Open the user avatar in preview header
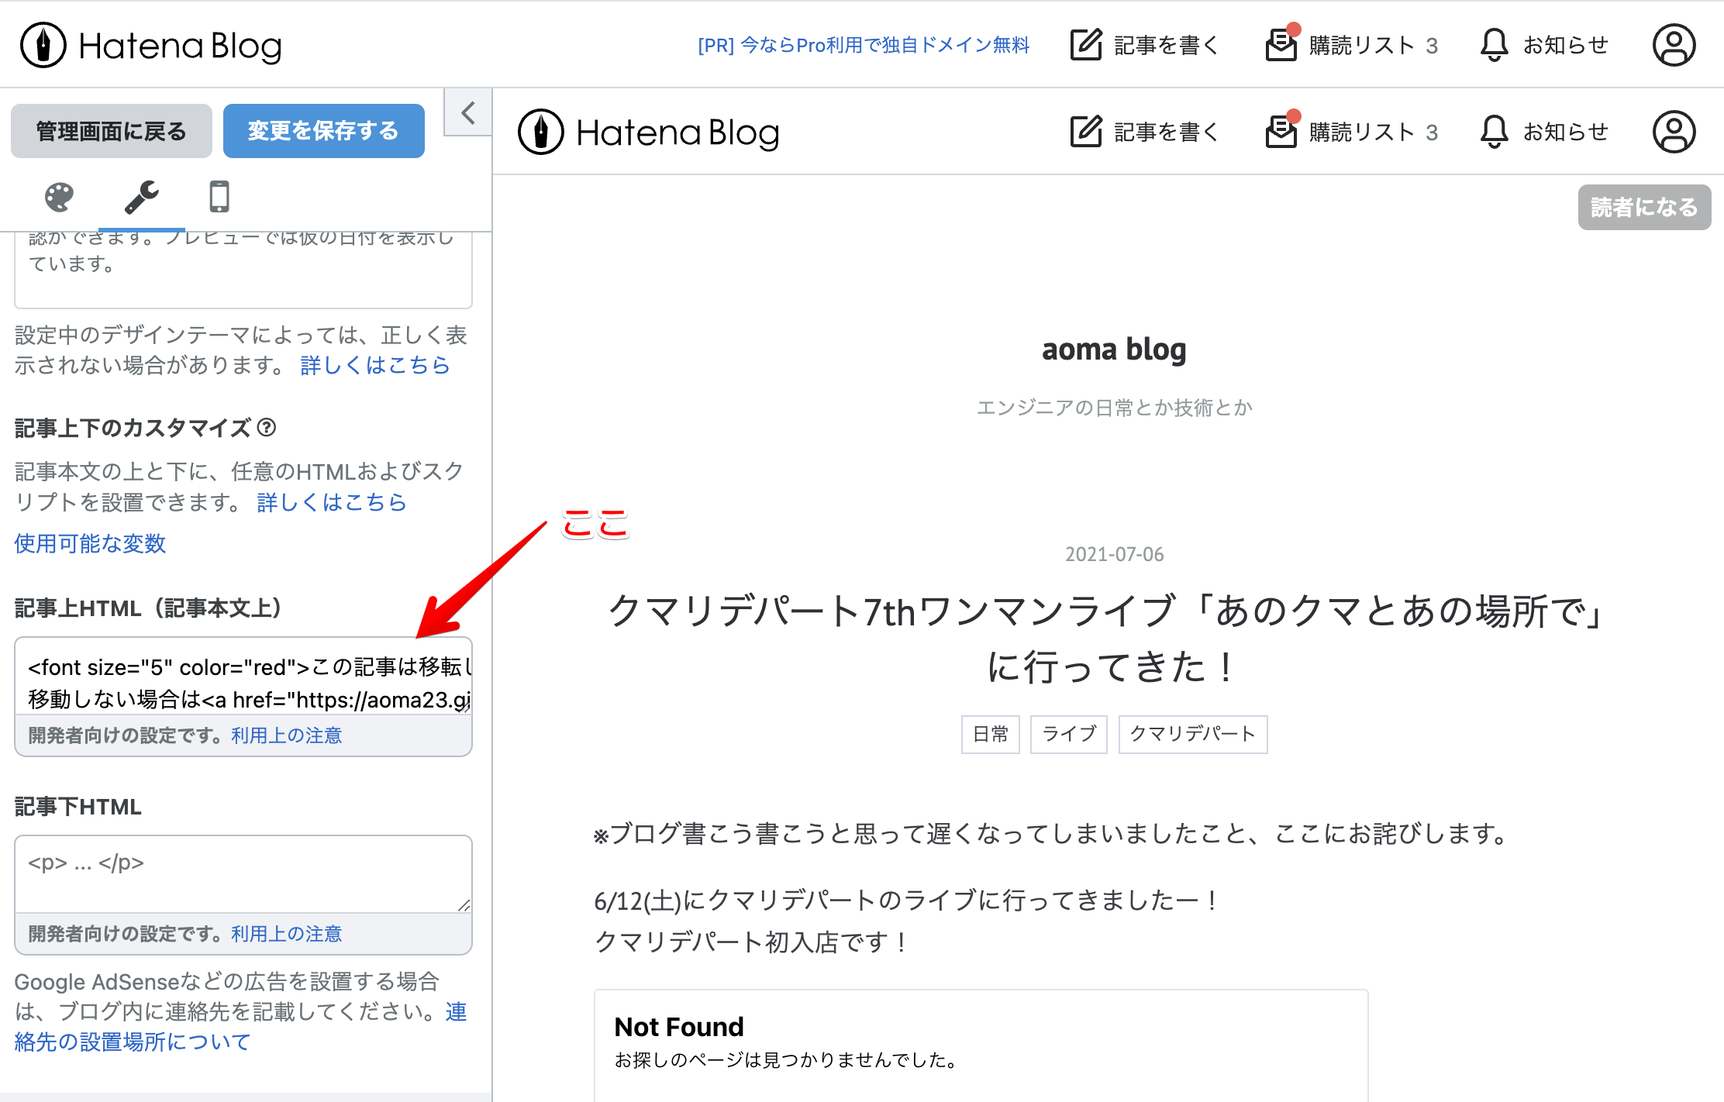This screenshot has width=1724, height=1102. [x=1674, y=132]
